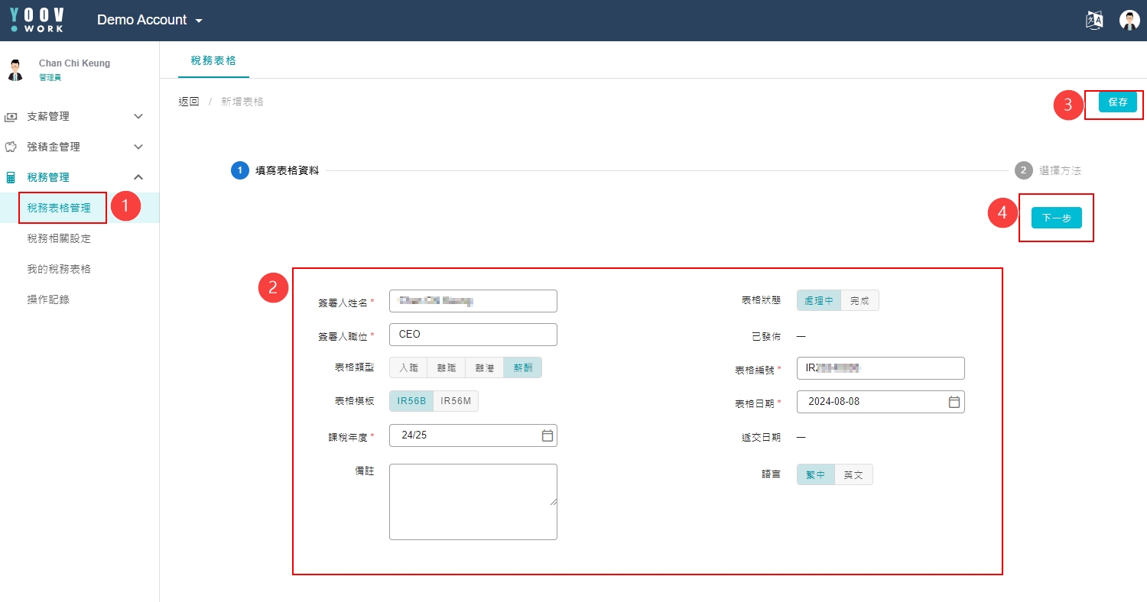1147x602 pixels.
Task: Switch form language to 英文
Action: (x=853, y=475)
